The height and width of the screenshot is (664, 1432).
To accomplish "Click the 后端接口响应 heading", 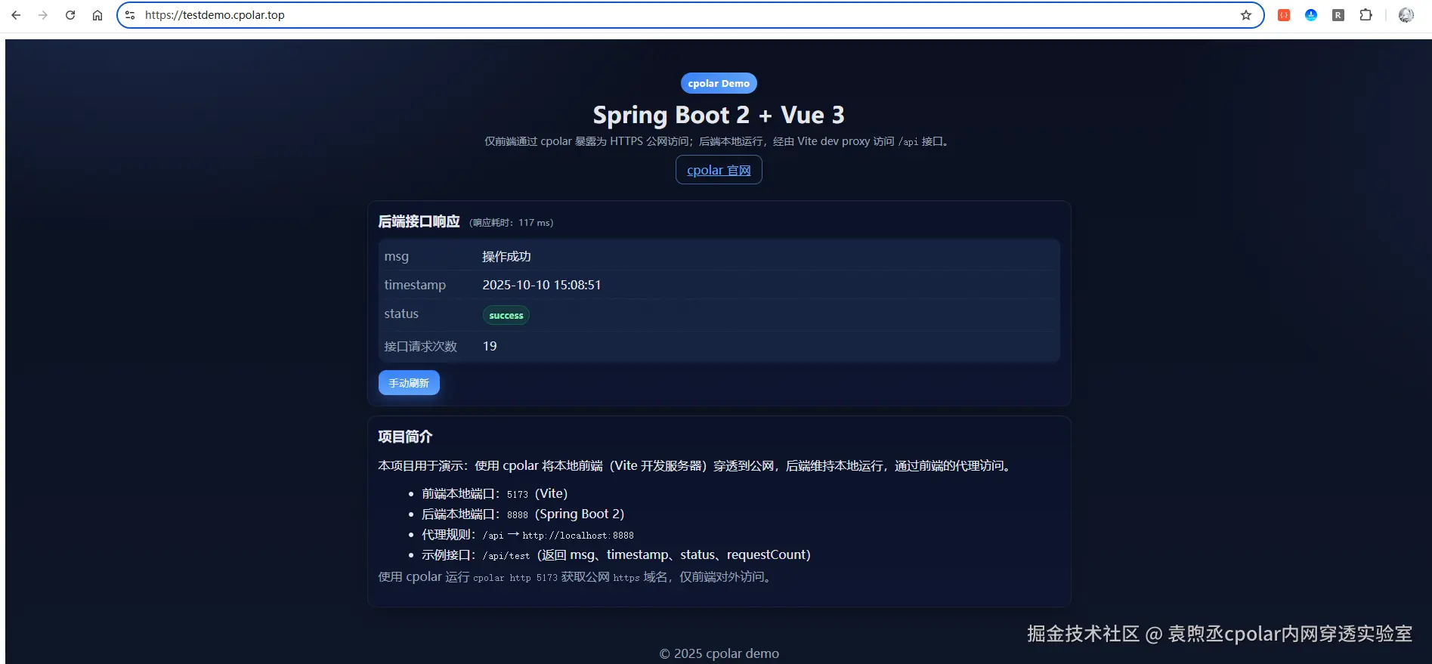I will (x=419, y=221).
